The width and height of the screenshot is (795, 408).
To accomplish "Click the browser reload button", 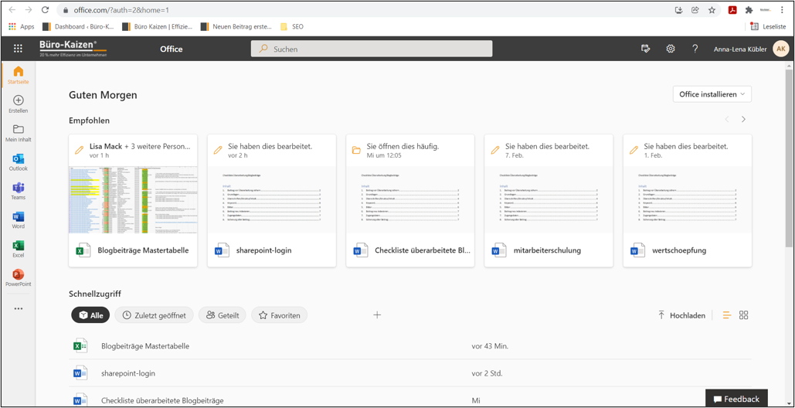I will [45, 9].
